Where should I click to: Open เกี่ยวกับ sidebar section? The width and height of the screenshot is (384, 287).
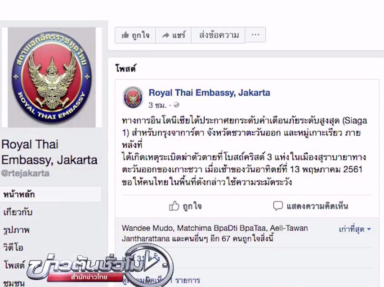tap(18, 212)
